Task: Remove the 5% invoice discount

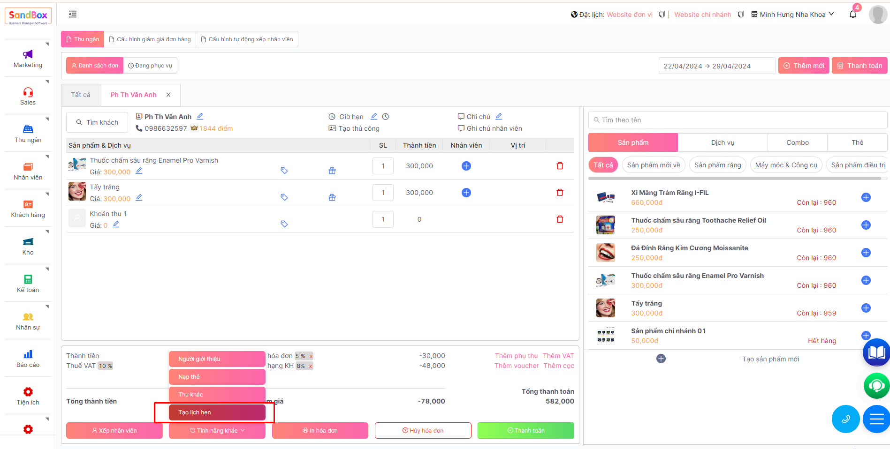Action: (x=311, y=356)
